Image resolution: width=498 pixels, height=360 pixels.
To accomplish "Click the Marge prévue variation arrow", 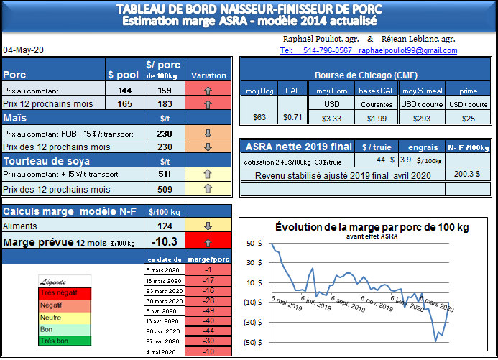I will point(208,242).
